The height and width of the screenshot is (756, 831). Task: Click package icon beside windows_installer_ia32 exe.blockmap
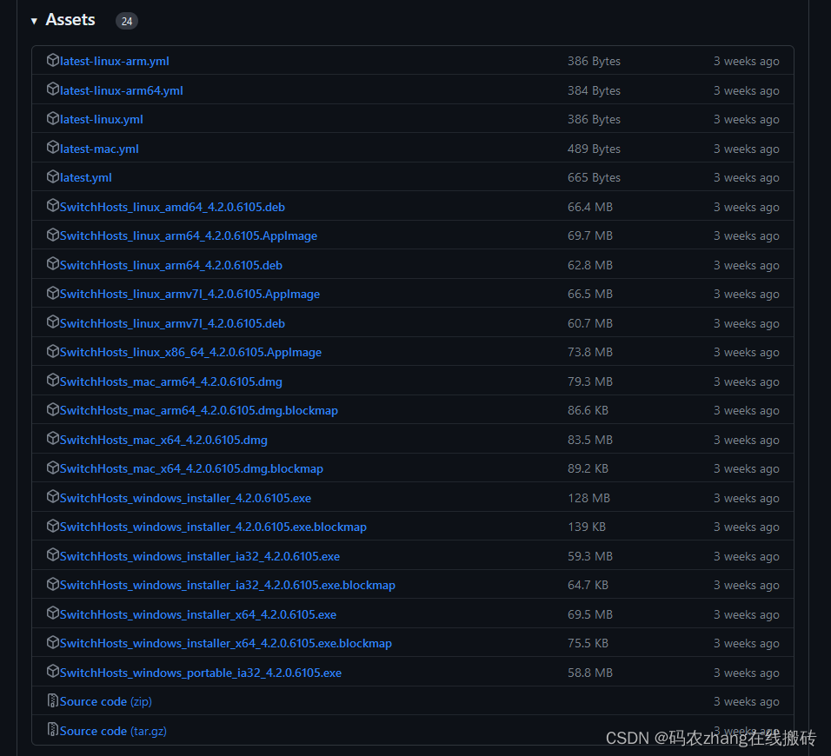pos(52,585)
